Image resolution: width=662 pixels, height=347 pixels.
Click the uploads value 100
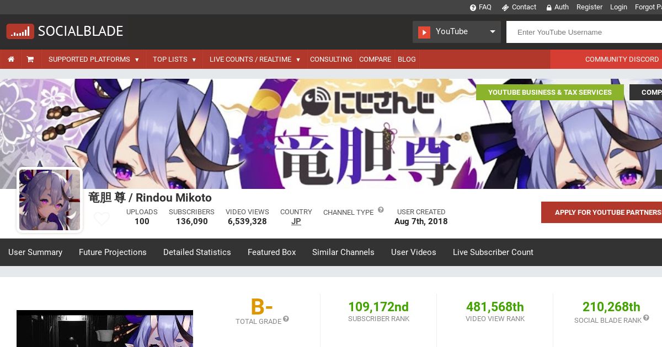pos(142,221)
